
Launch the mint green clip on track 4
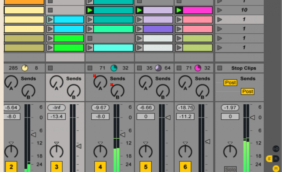(90, 29)
